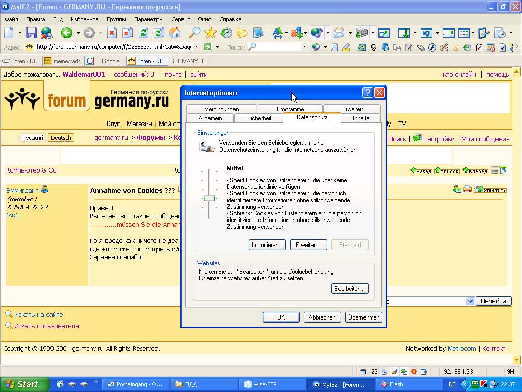Click the text size font icon
This screenshot has height=392, width=522.
(x=277, y=33)
